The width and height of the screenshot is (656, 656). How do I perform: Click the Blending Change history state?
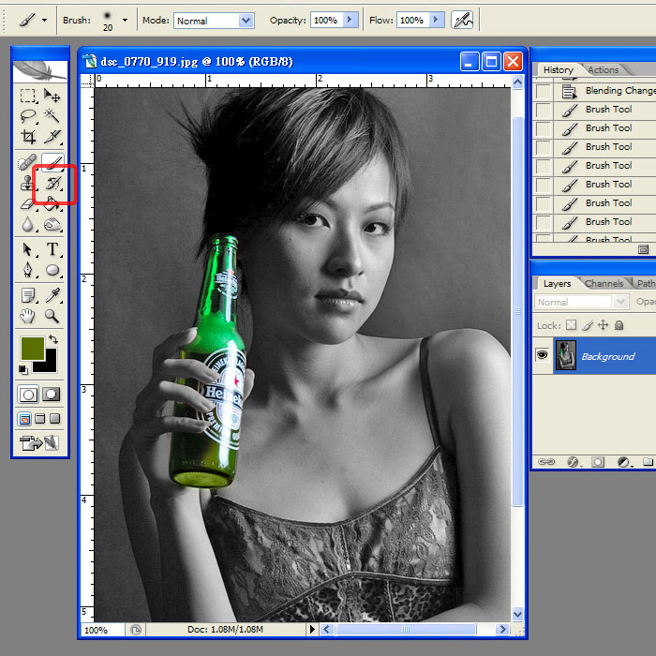[x=619, y=91]
